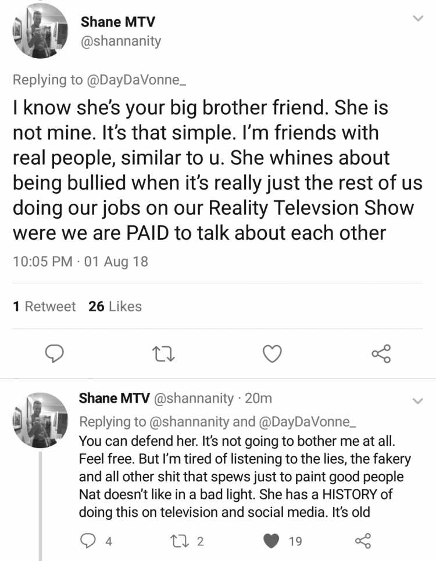The image size is (436, 561).
Task: Open Shane MTV profile picture at top
Action: point(40,31)
